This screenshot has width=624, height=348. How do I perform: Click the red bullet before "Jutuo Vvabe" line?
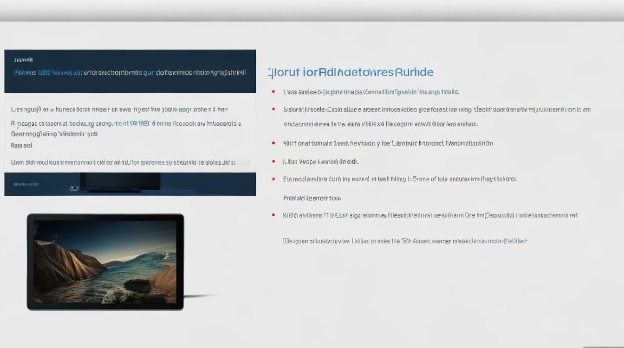(273, 161)
